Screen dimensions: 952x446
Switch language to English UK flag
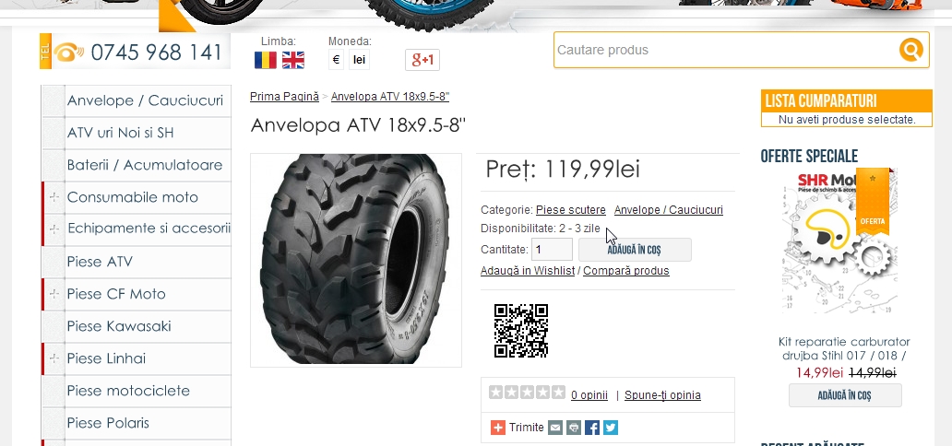[x=293, y=60]
